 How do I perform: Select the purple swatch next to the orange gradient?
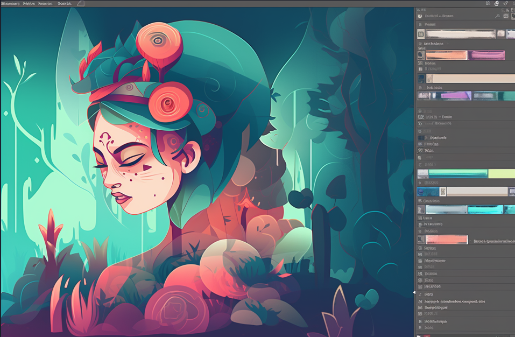(486, 55)
